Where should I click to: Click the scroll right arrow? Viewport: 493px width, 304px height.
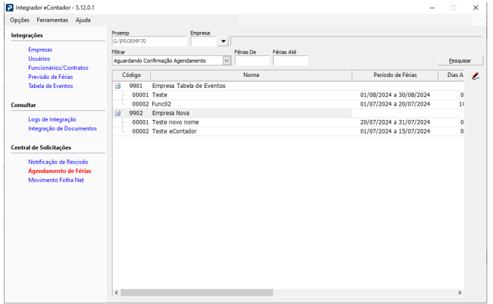pos(460,292)
